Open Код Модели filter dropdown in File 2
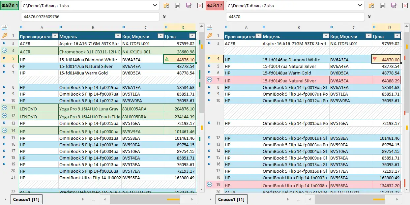 click(369, 36)
